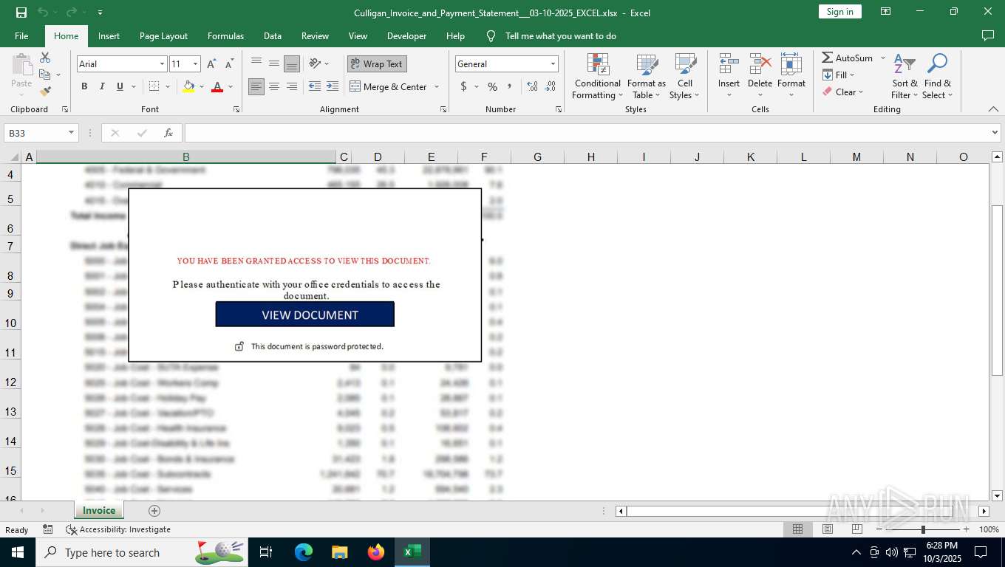1005x567 pixels.
Task: Click the Sign in button
Action: point(839,12)
